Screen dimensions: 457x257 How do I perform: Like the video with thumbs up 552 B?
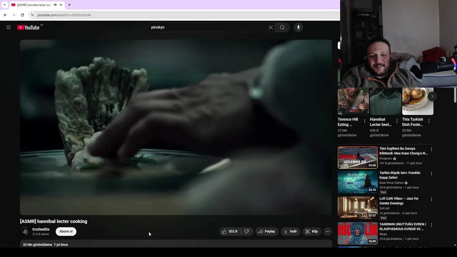(x=230, y=232)
